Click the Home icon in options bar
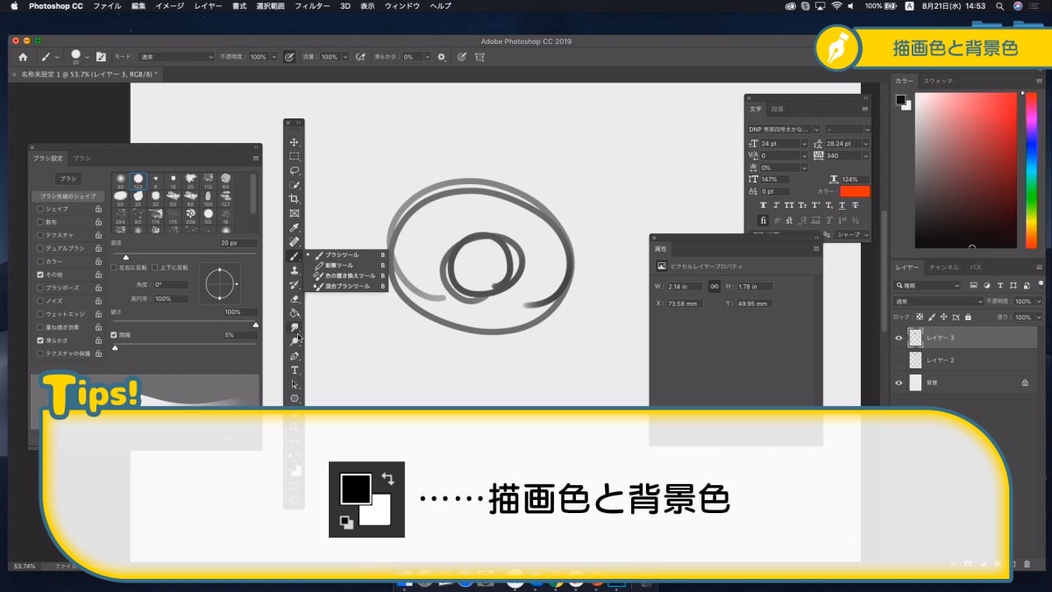 (24, 56)
